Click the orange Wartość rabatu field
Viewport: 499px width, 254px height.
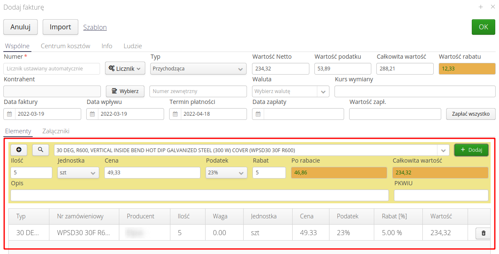pos(467,69)
